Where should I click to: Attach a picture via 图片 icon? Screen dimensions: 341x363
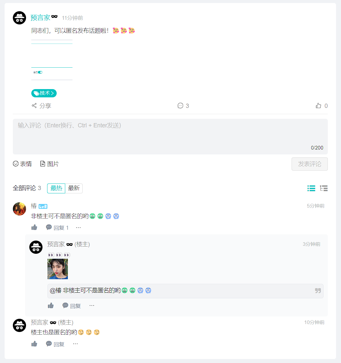coord(43,164)
